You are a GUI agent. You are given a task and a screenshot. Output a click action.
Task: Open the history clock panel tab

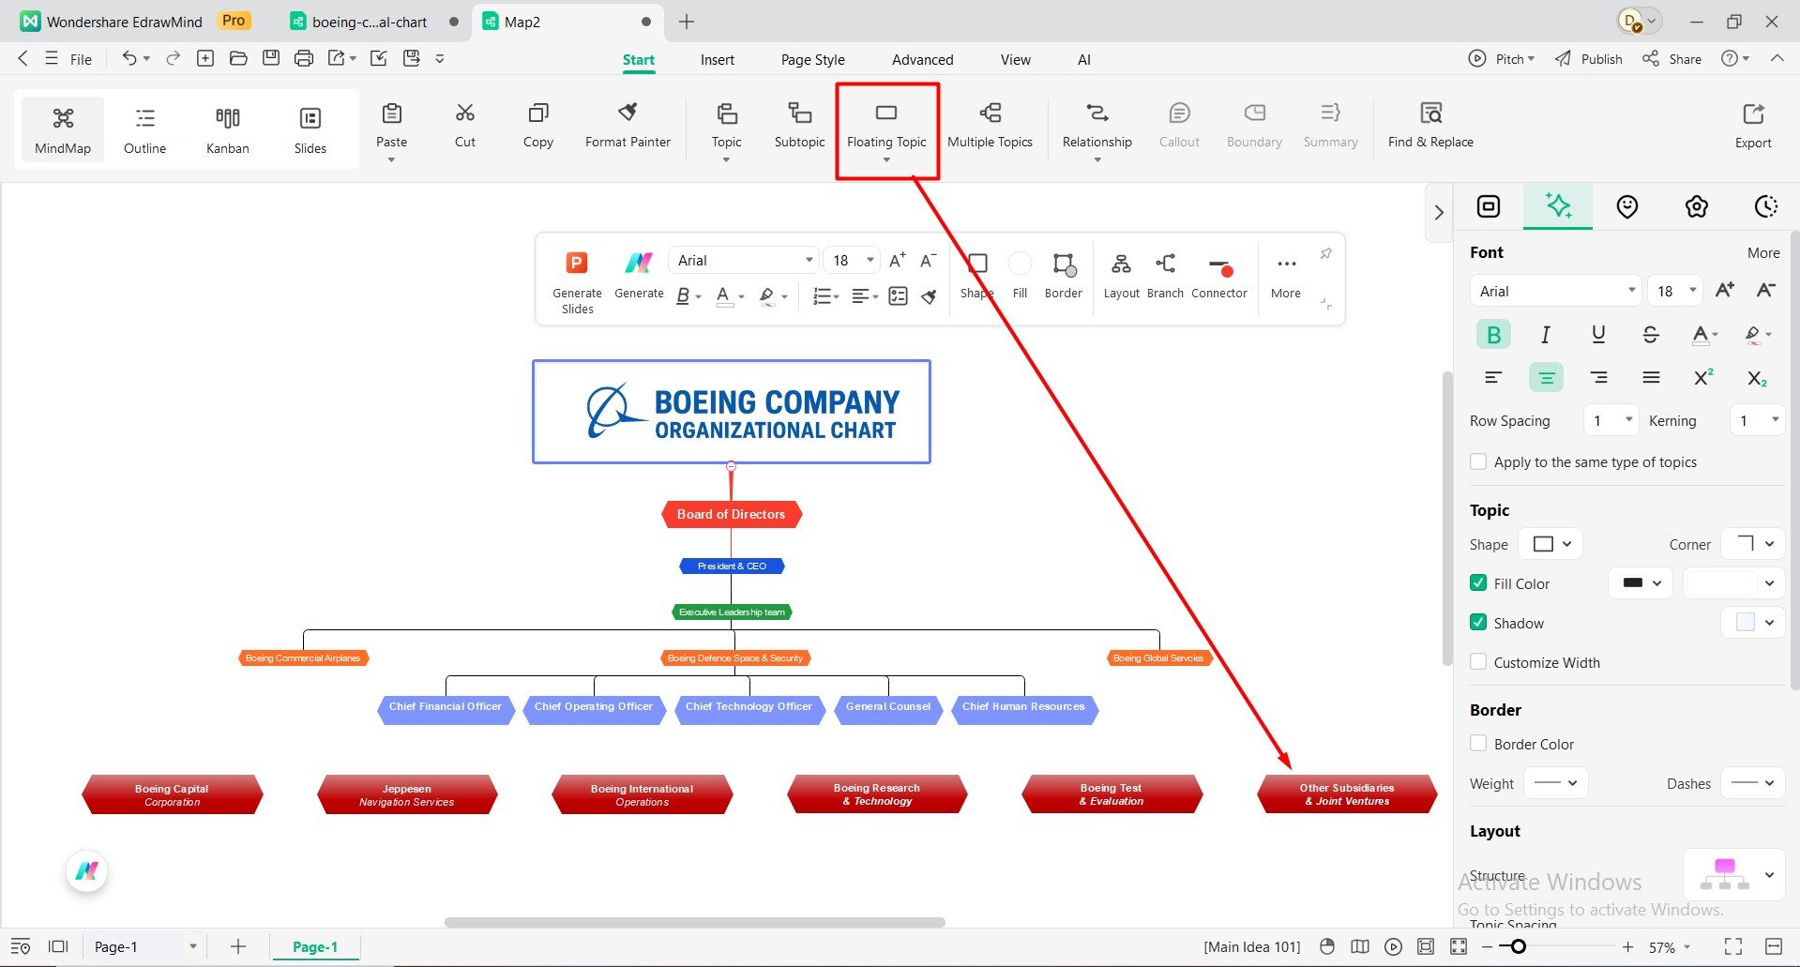[1765, 206]
